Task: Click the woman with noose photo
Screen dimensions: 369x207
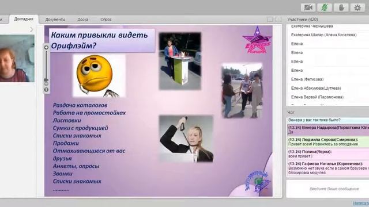Action: coord(186,139)
